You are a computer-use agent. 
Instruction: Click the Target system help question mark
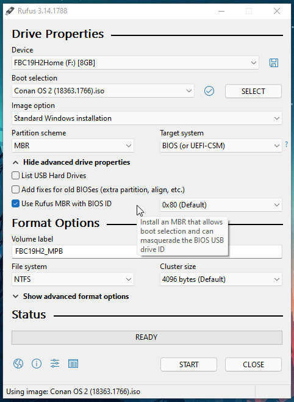[287, 145]
